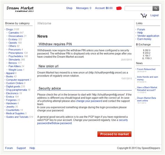Open the Stimulants subcategory
The height and width of the screenshot is (155, 165).
pyautogui.click(x=14, y=60)
